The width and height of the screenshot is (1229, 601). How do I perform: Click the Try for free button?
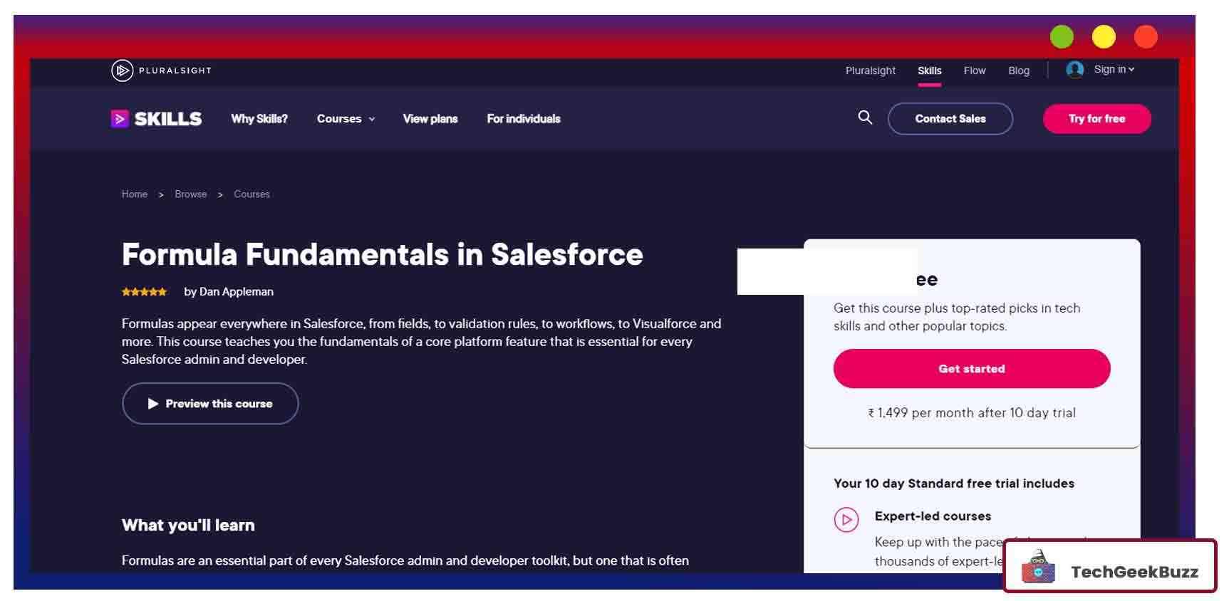[x=1096, y=118]
